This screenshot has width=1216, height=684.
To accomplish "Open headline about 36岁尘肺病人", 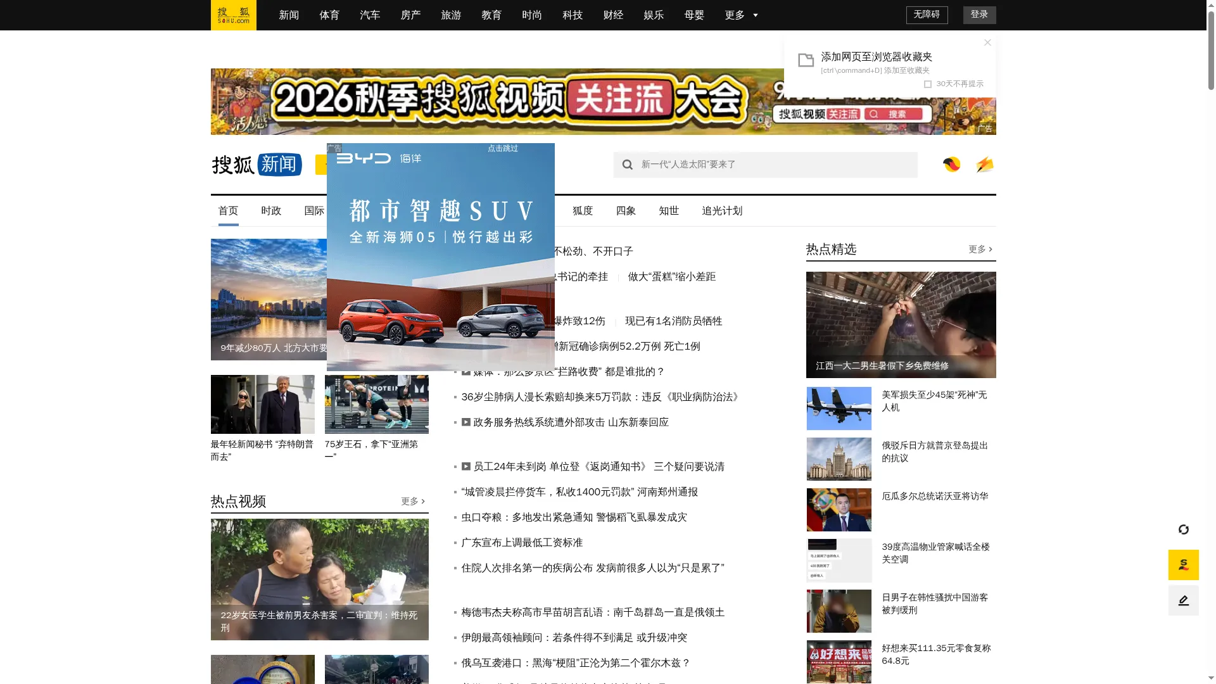I will [x=600, y=397].
